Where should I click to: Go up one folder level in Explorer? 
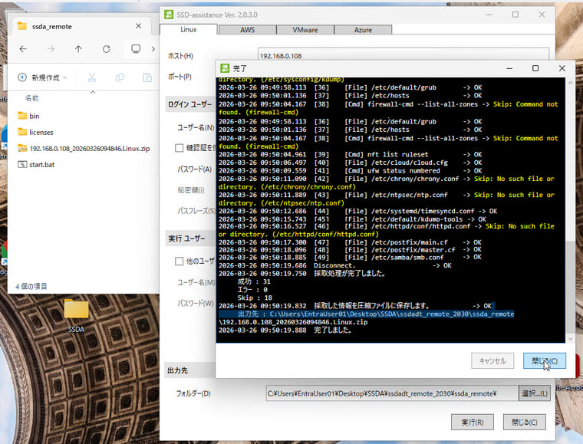coord(78,49)
